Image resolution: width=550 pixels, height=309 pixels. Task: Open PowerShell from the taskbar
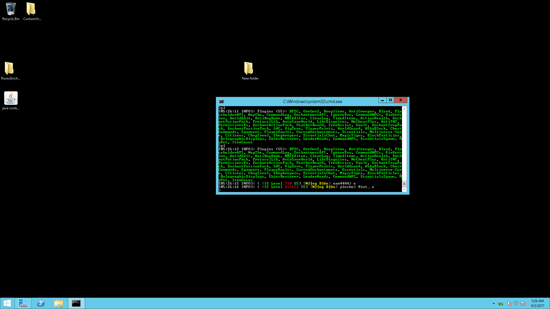41,303
